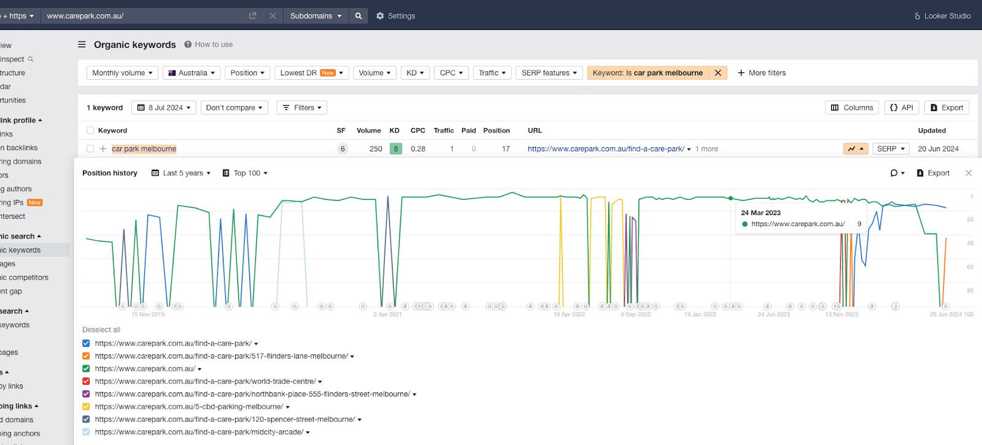
Task: Add car park melbourne keyword with plus icon
Action: coord(103,149)
